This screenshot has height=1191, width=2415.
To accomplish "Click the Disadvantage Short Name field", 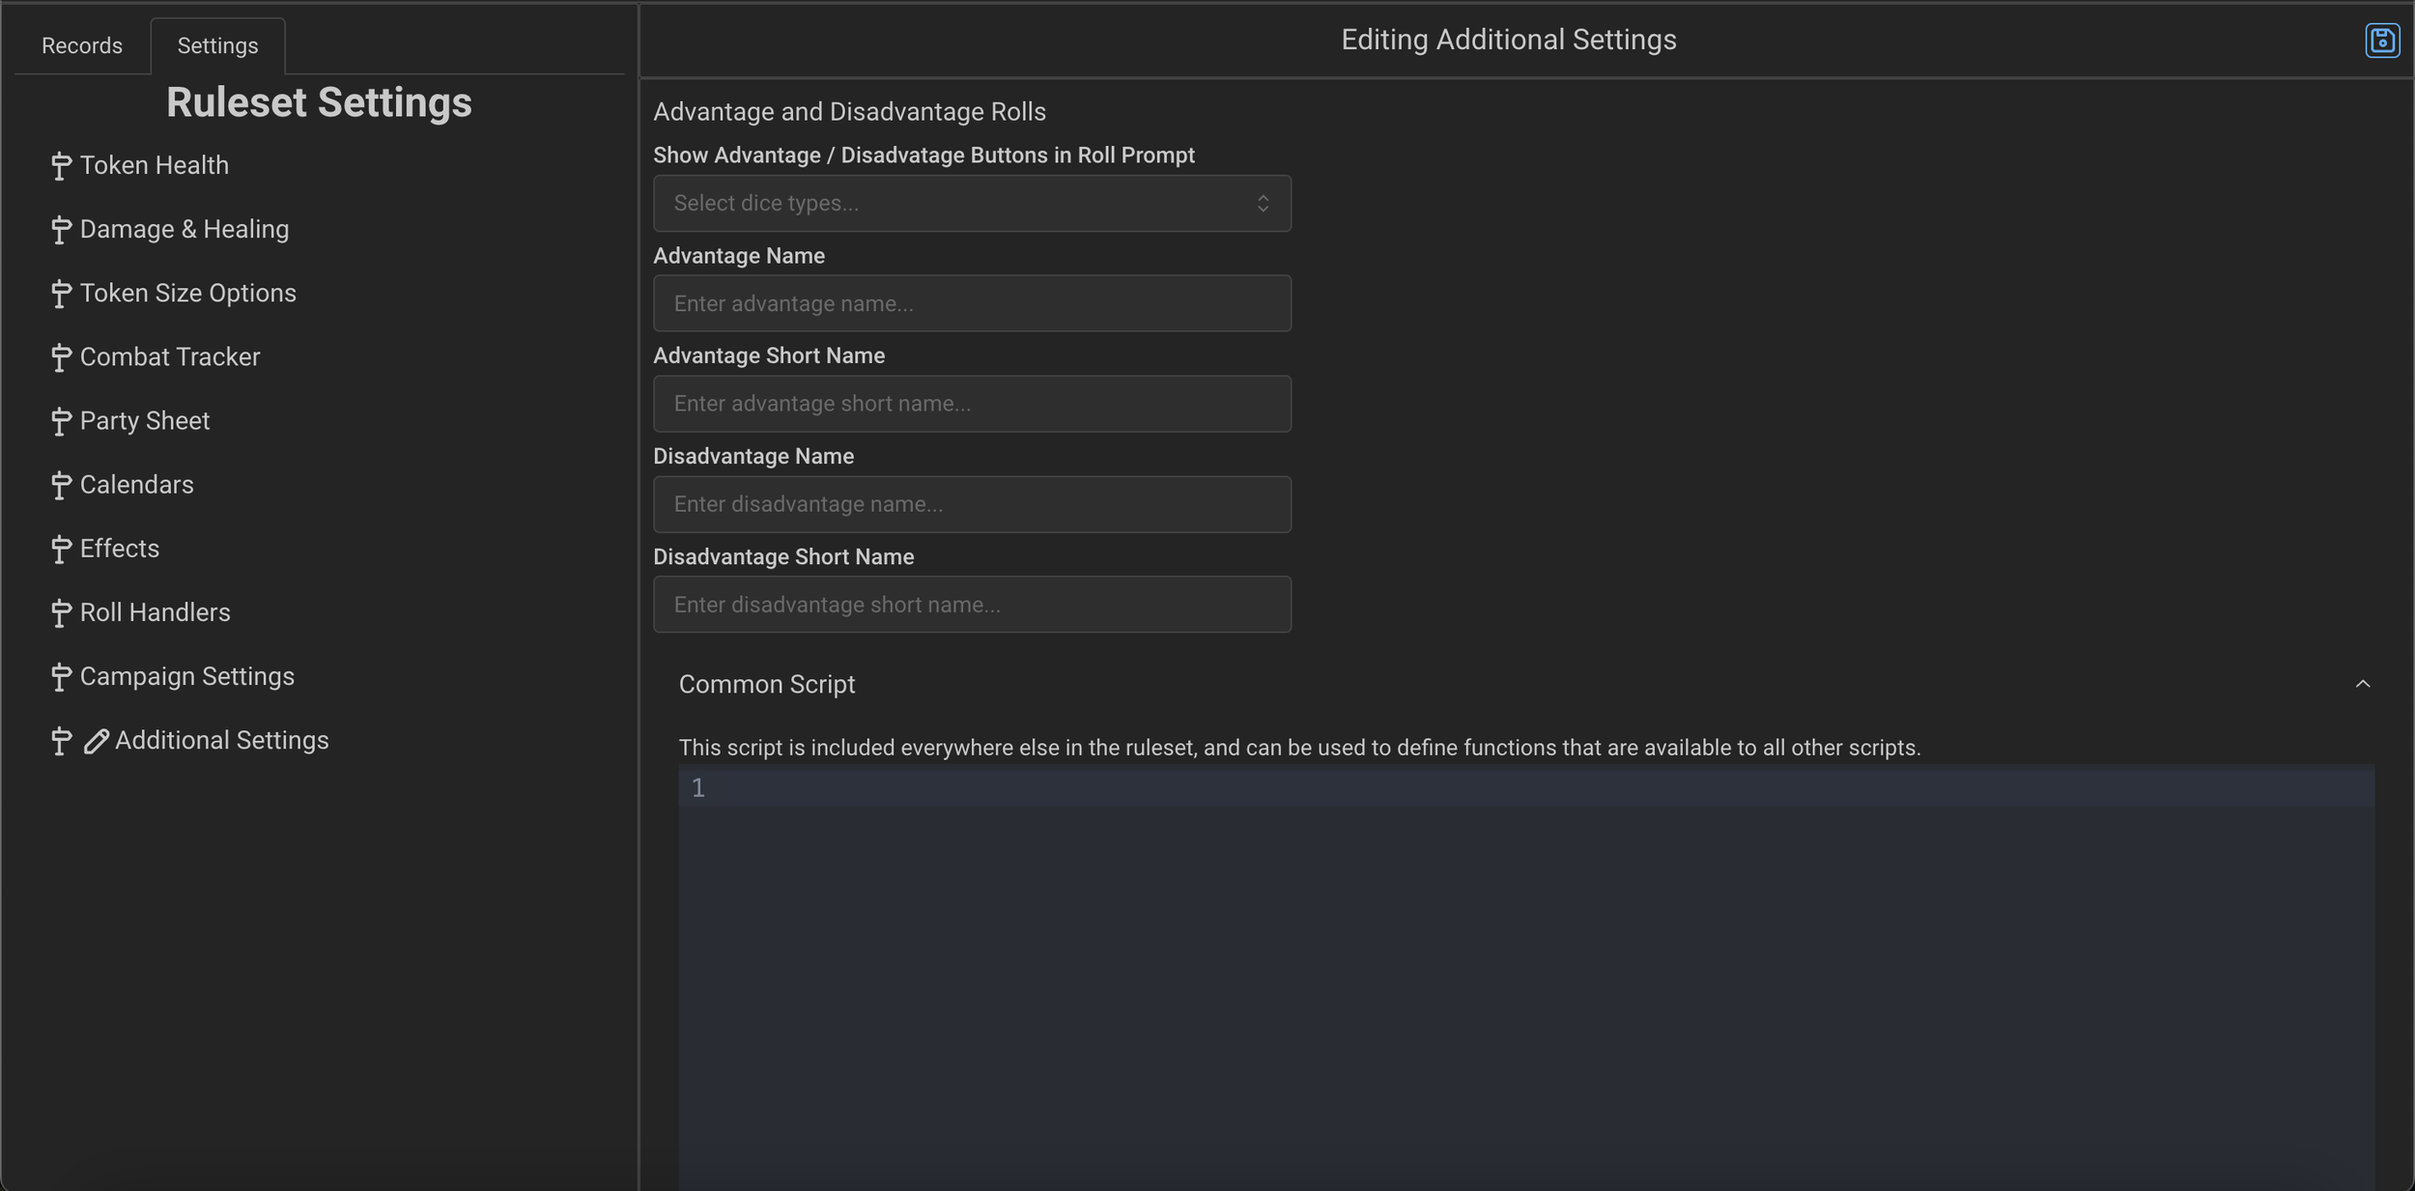I will tap(971, 605).
